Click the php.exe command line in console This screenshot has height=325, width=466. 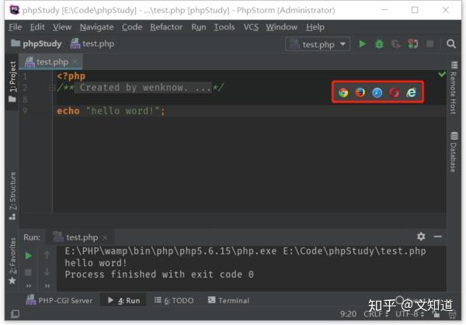pos(245,251)
